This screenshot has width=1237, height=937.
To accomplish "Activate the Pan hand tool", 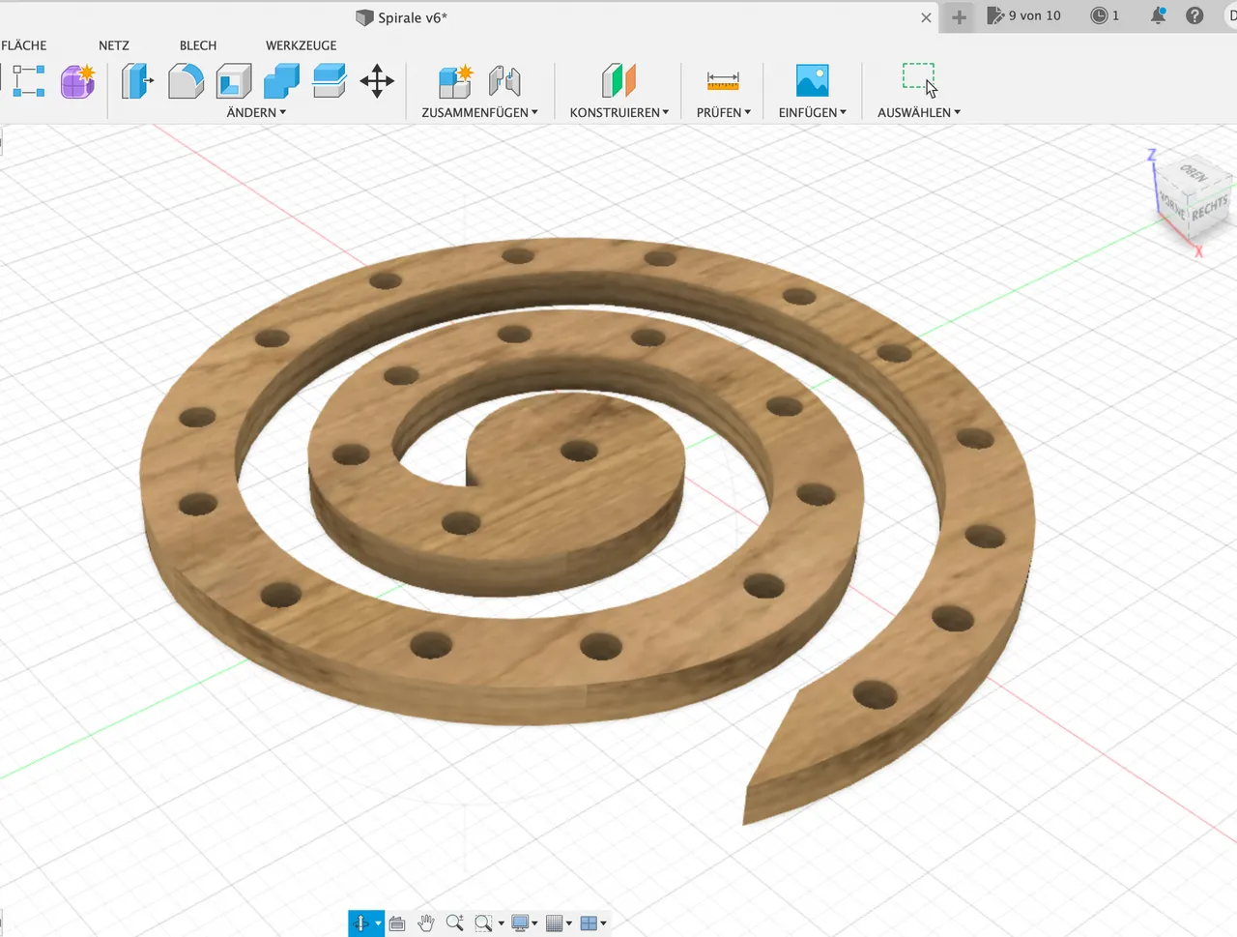I will [x=425, y=923].
